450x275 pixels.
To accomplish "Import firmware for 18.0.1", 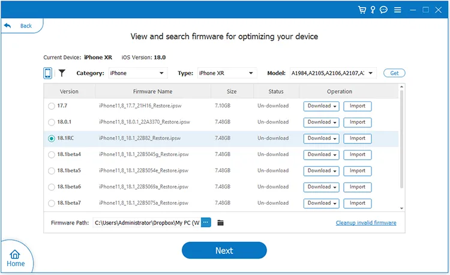I will click(x=358, y=122).
